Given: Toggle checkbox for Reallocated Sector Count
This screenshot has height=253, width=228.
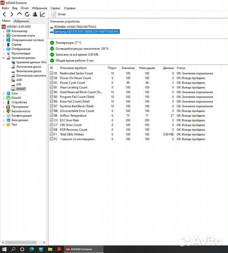Looking at the screenshot, I should point(52,73).
